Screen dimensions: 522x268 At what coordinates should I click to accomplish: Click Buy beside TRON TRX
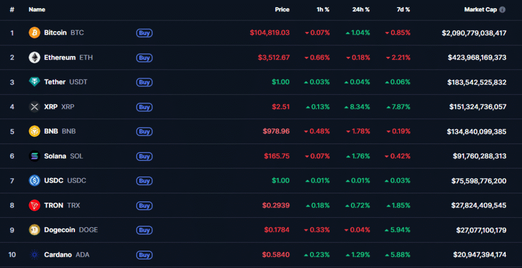[x=144, y=205]
